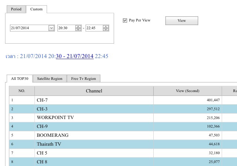Screen dimensions: 237x166
Task: Select the Thairath TV row
Action: (x=123, y=144)
